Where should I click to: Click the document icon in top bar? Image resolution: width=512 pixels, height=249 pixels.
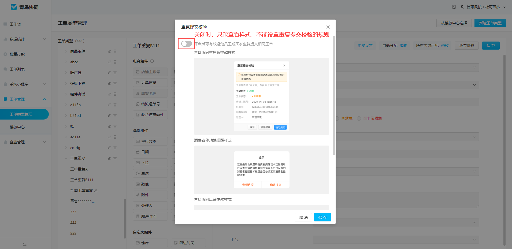coord(454,7)
